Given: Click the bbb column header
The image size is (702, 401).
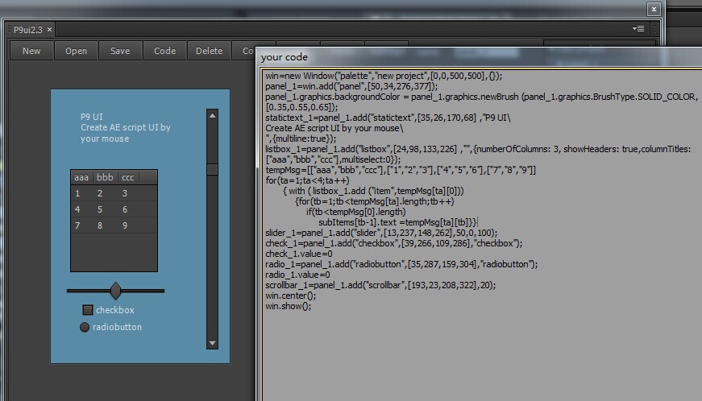Looking at the screenshot, I should tap(105, 177).
